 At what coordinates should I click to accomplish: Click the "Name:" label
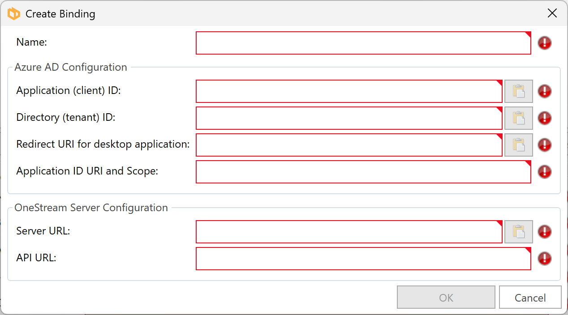click(x=32, y=42)
